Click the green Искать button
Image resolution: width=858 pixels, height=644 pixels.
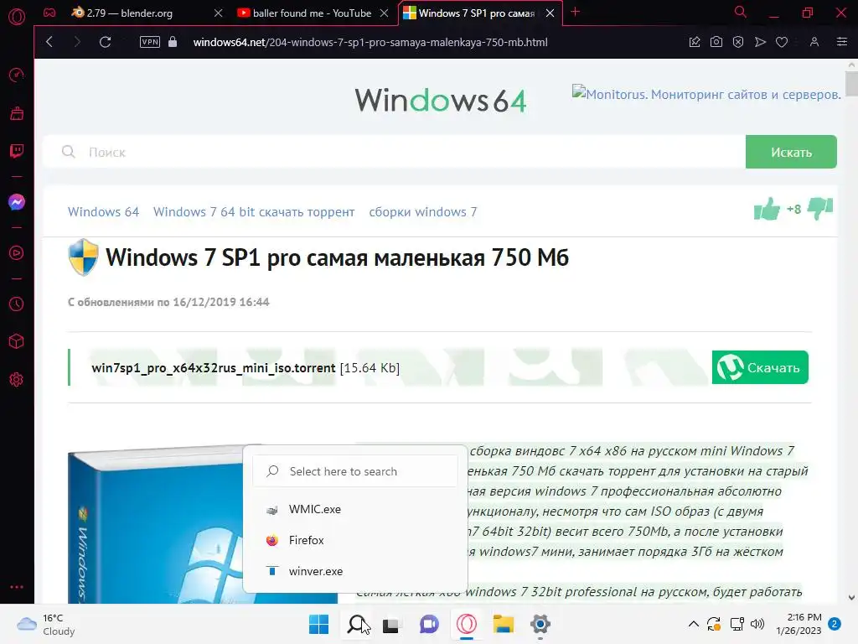pos(791,152)
